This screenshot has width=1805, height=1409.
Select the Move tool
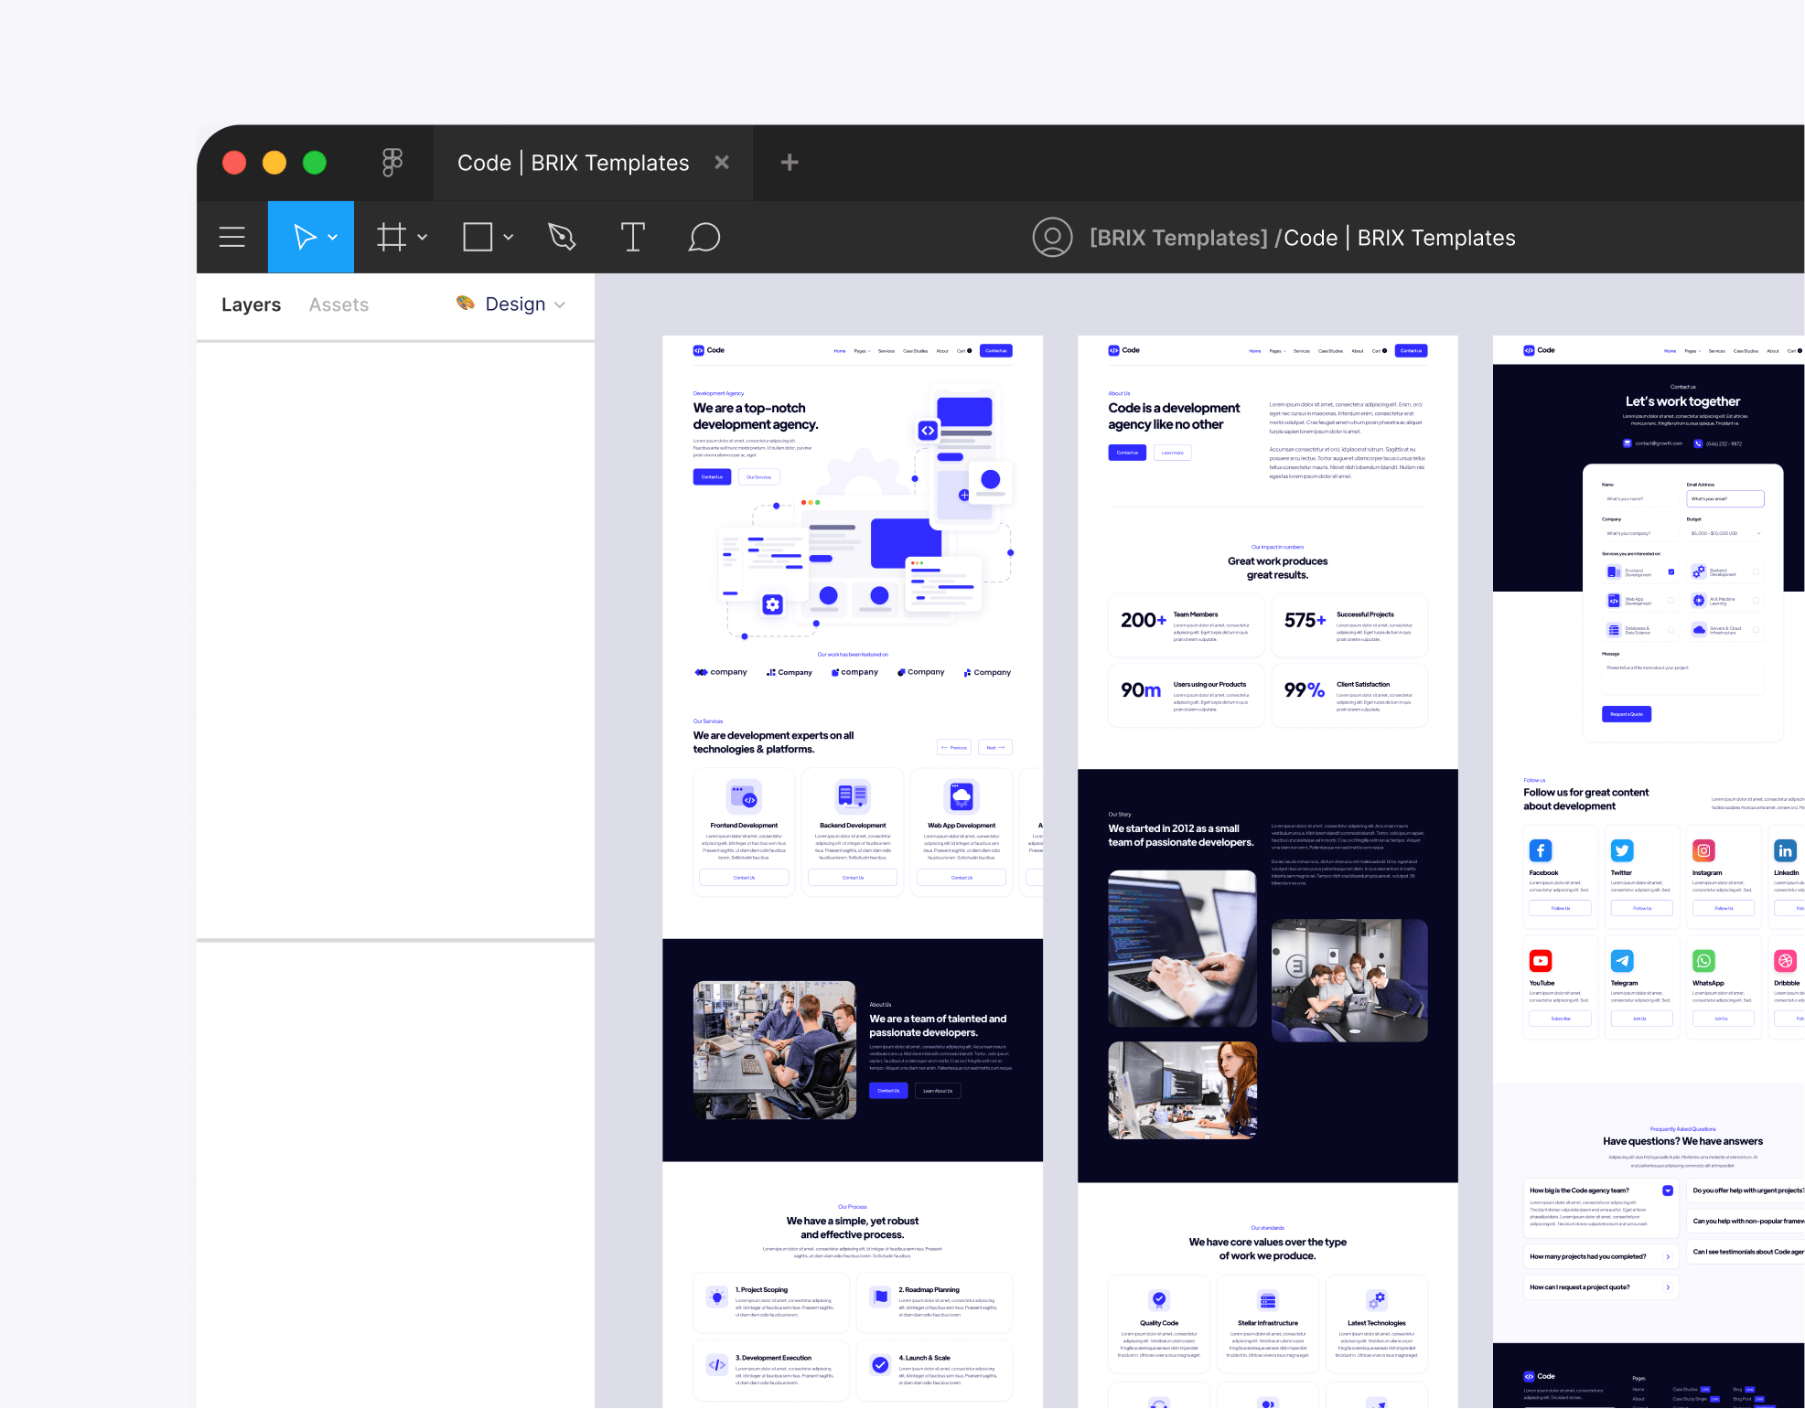[304, 237]
